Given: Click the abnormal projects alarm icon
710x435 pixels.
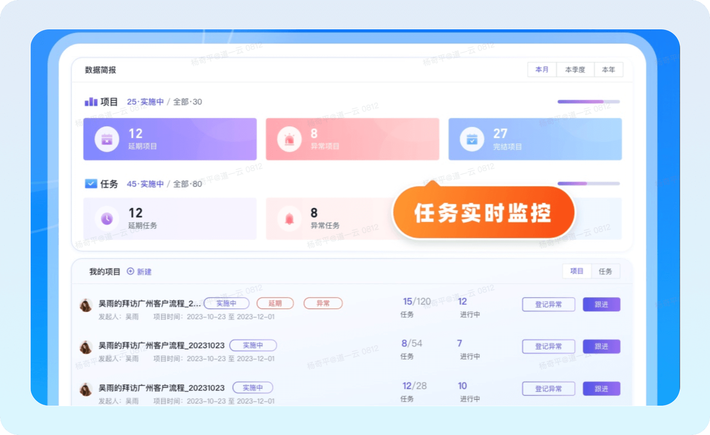Looking at the screenshot, I should pos(289,139).
